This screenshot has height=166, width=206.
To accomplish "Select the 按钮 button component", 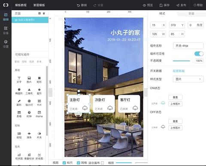I will pos(19,136).
